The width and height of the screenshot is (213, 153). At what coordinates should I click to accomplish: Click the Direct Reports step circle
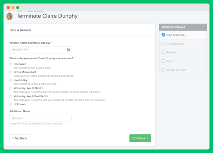pyautogui.click(x=163, y=43)
